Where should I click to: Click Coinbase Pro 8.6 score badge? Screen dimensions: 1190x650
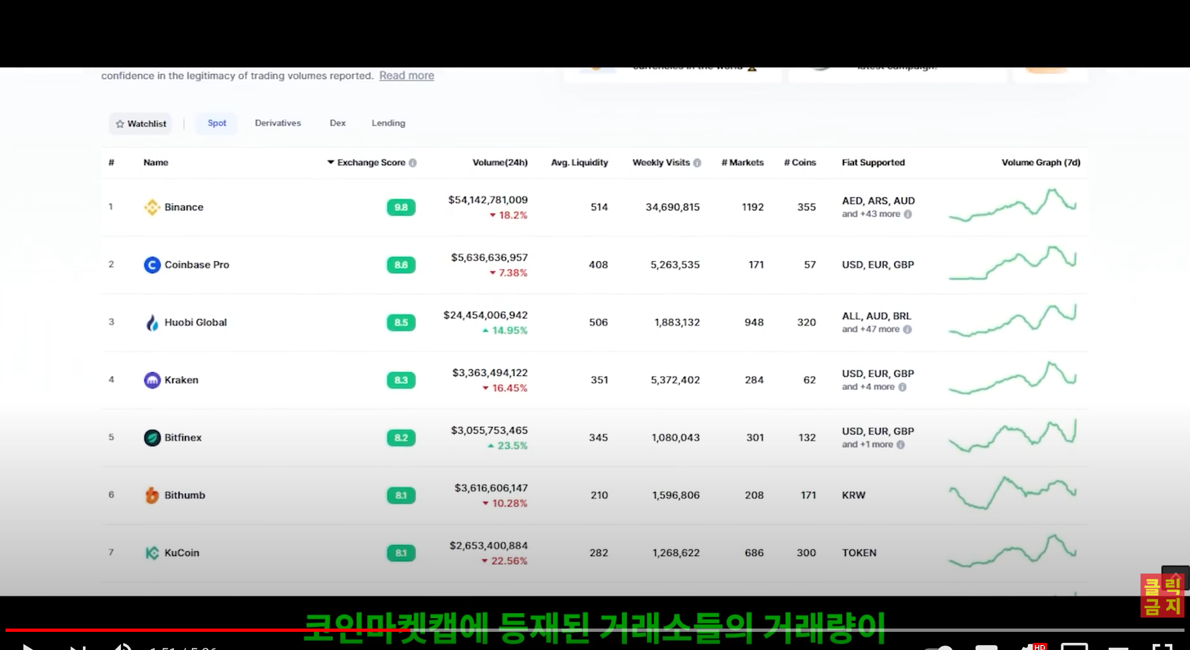pyautogui.click(x=401, y=265)
